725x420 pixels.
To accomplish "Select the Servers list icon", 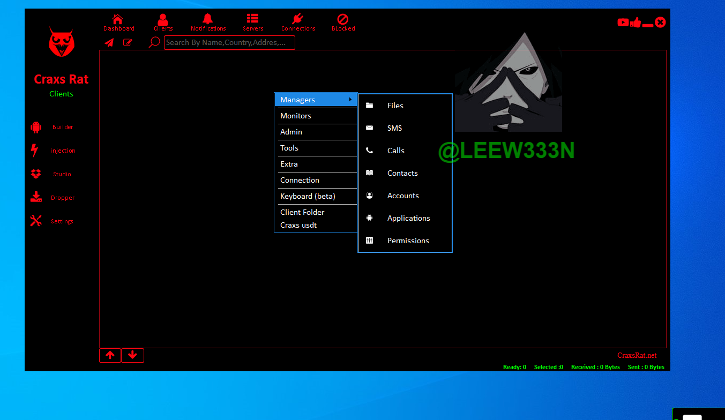I will [x=252, y=20].
